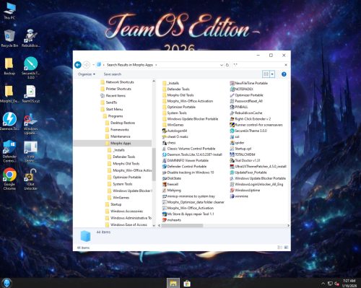Open Microsoft Store from the taskbar
The width and height of the screenshot is (361, 288).
tap(187, 283)
